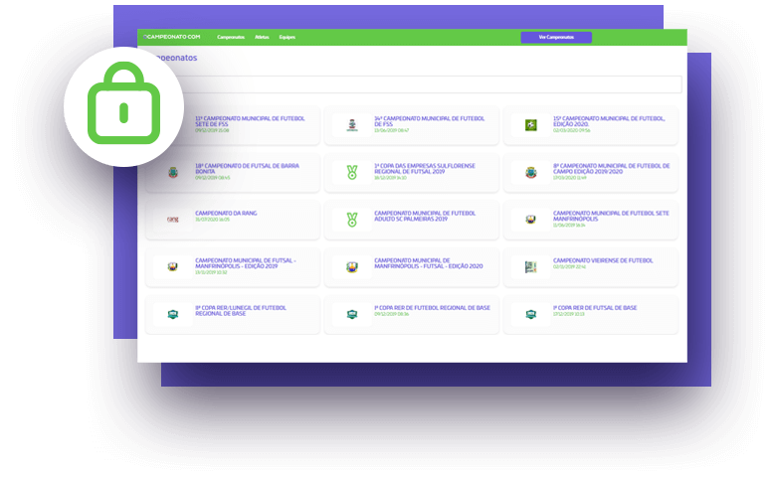The width and height of the screenshot is (773, 479).
Task: Click the green shield of Copa RER Futsal de Base
Action: click(x=530, y=315)
